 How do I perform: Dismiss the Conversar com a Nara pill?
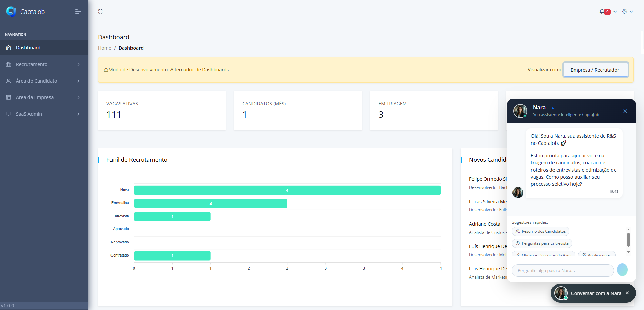click(627, 293)
